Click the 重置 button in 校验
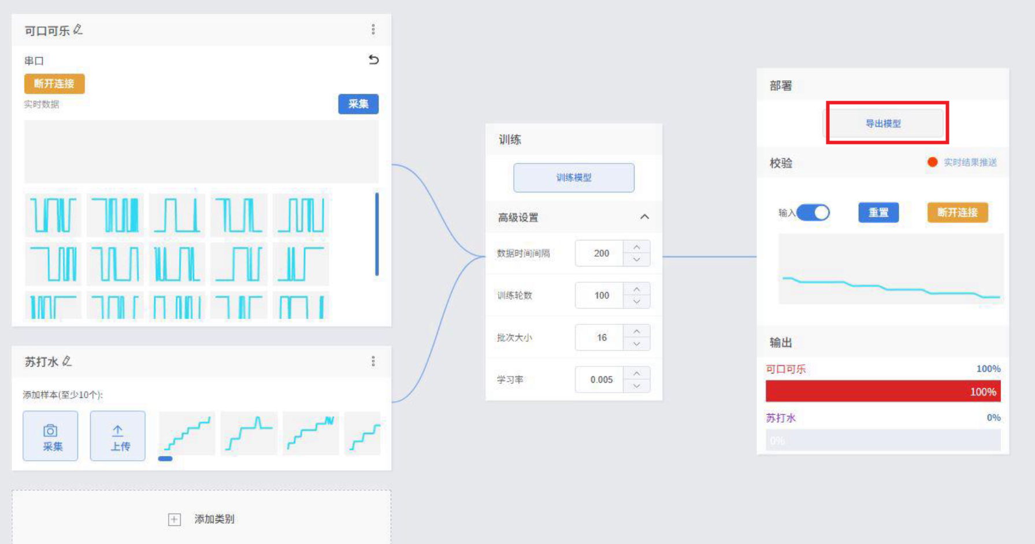The height and width of the screenshot is (544, 1035). coord(878,213)
